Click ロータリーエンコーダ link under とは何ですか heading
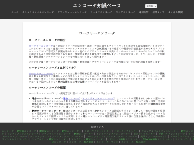This screenshot has height=145, width=194. 41,74
